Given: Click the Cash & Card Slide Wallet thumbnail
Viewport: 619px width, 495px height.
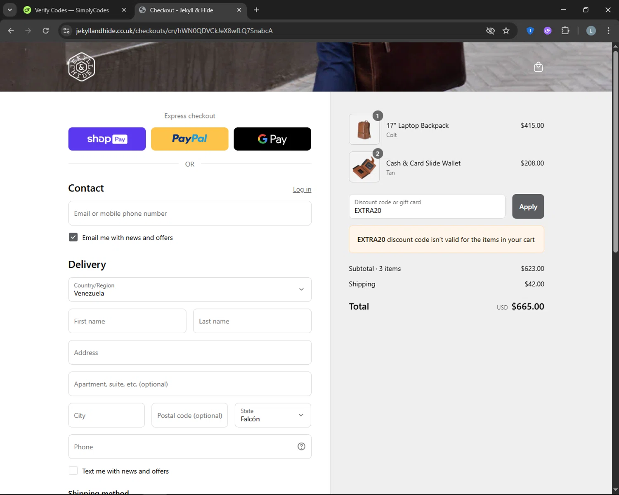Looking at the screenshot, I should tap(364, 167).
